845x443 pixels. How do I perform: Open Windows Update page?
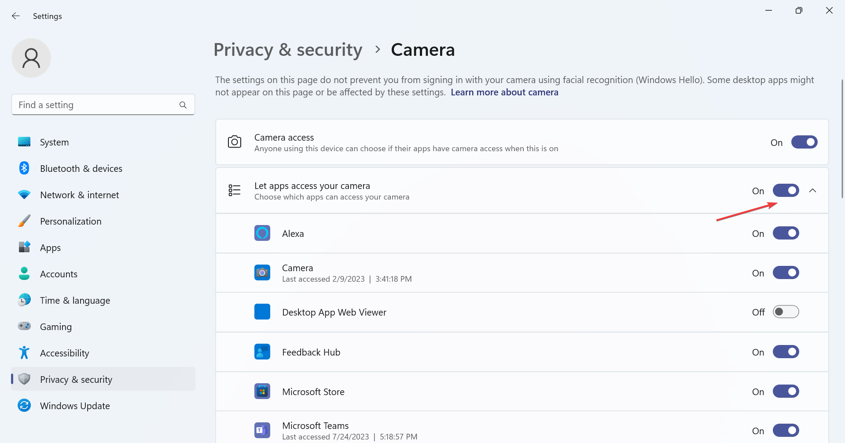103,406
